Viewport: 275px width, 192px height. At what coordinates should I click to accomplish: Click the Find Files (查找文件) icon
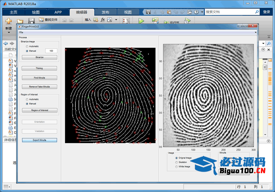(x=41, y=20)
